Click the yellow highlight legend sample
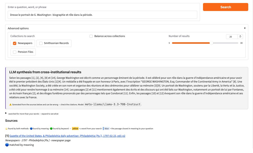 point(75,129)
